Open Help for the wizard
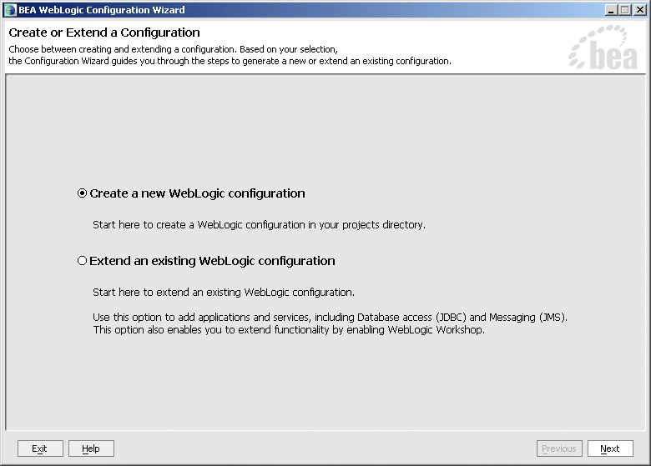 pos(91,448)
